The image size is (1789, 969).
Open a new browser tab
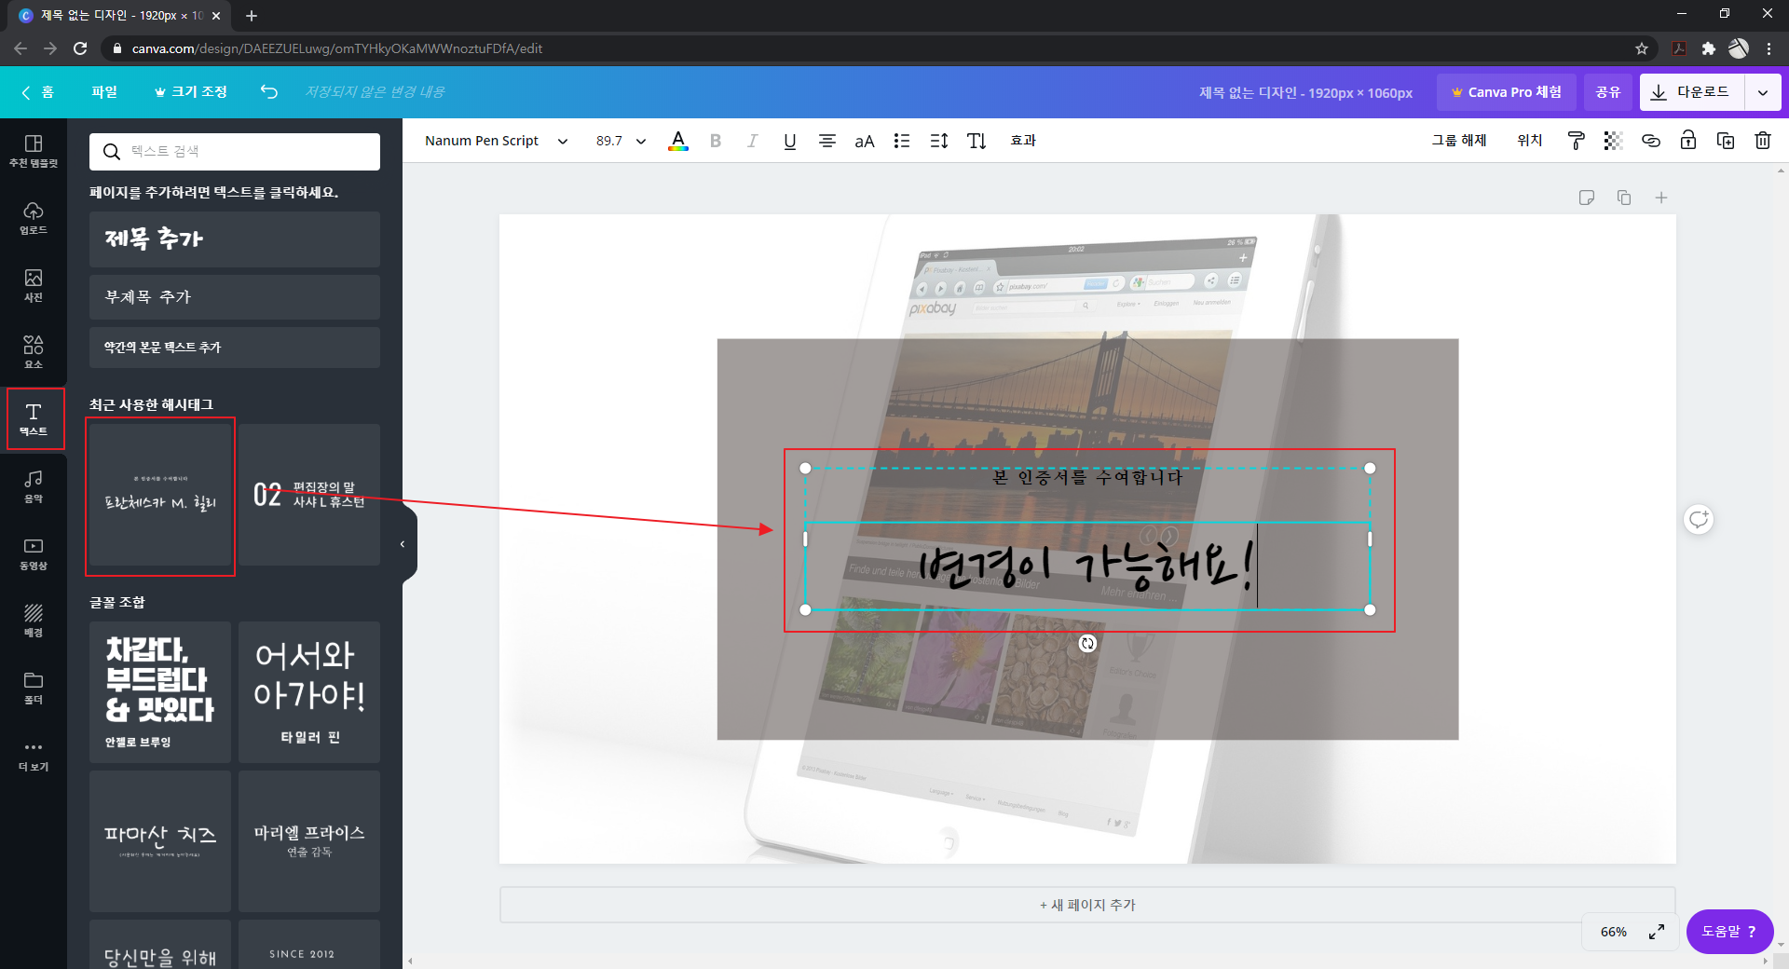pos(252,15)
